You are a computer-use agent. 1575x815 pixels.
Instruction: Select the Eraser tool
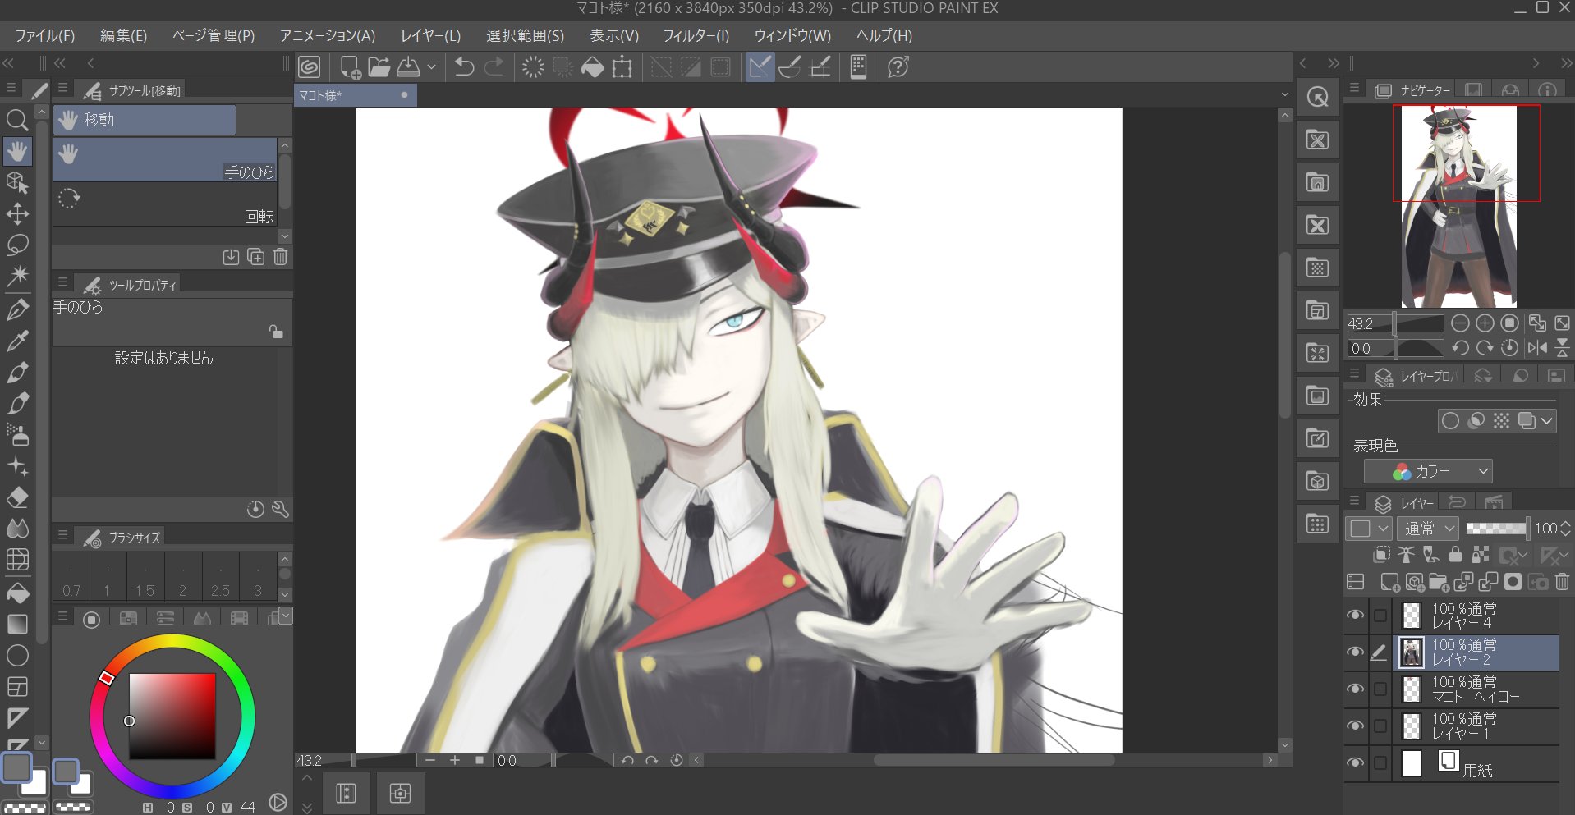pos(17,497)
